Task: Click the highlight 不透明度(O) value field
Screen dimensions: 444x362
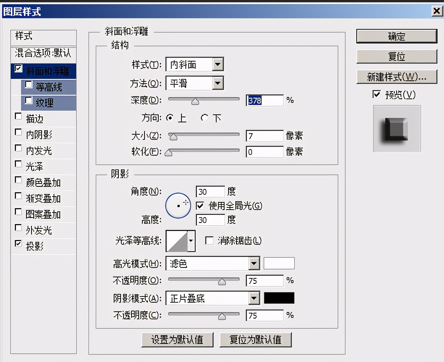Action: click(264, 281)
